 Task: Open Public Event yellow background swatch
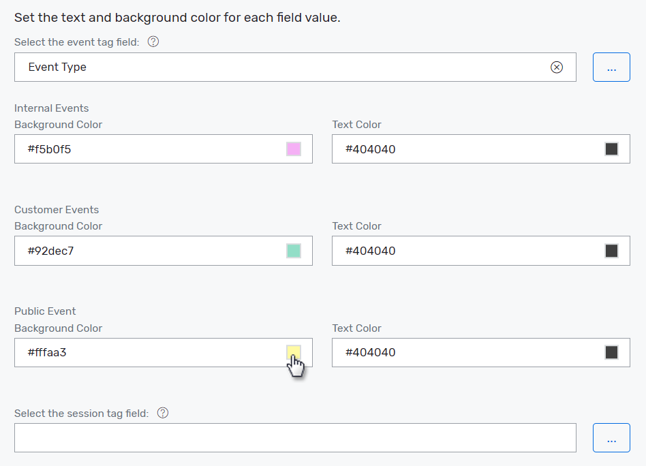pyautogui.click(x=294, y=352)
